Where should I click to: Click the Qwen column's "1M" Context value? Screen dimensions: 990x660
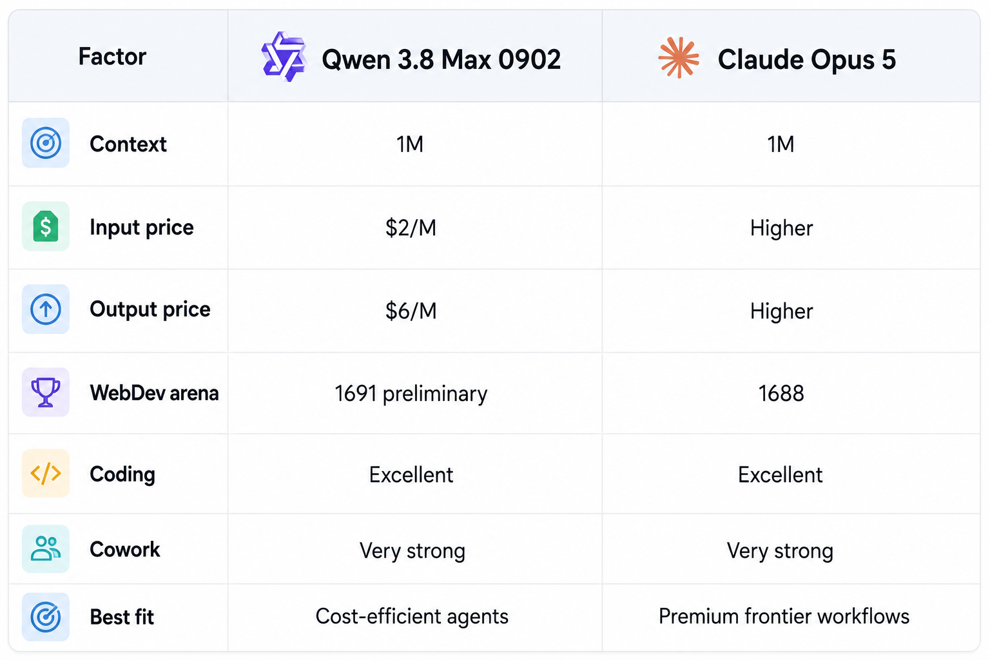click(x=410, y=144)
